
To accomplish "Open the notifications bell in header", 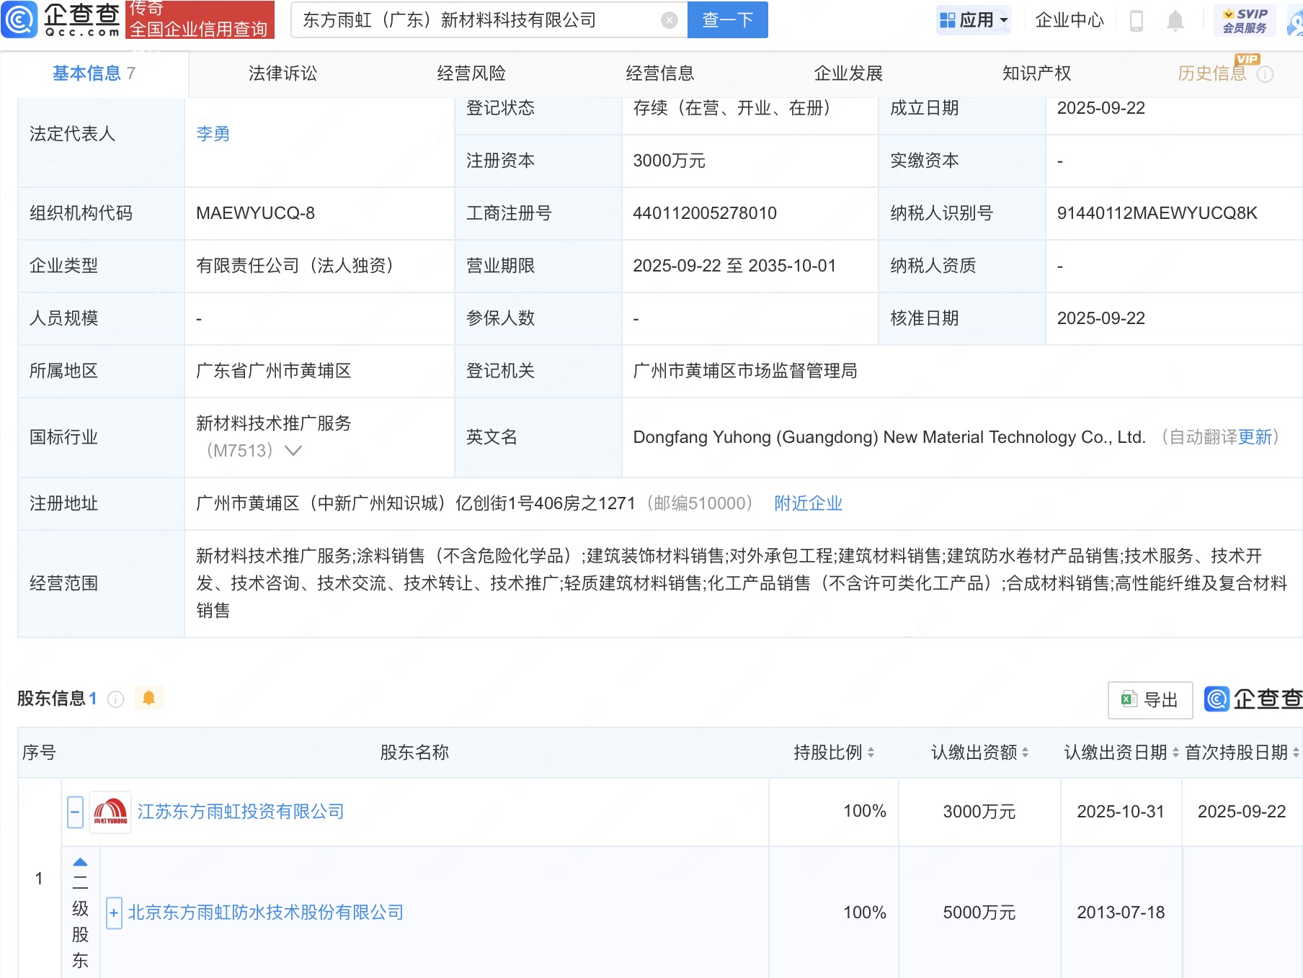I will 1175,20.
